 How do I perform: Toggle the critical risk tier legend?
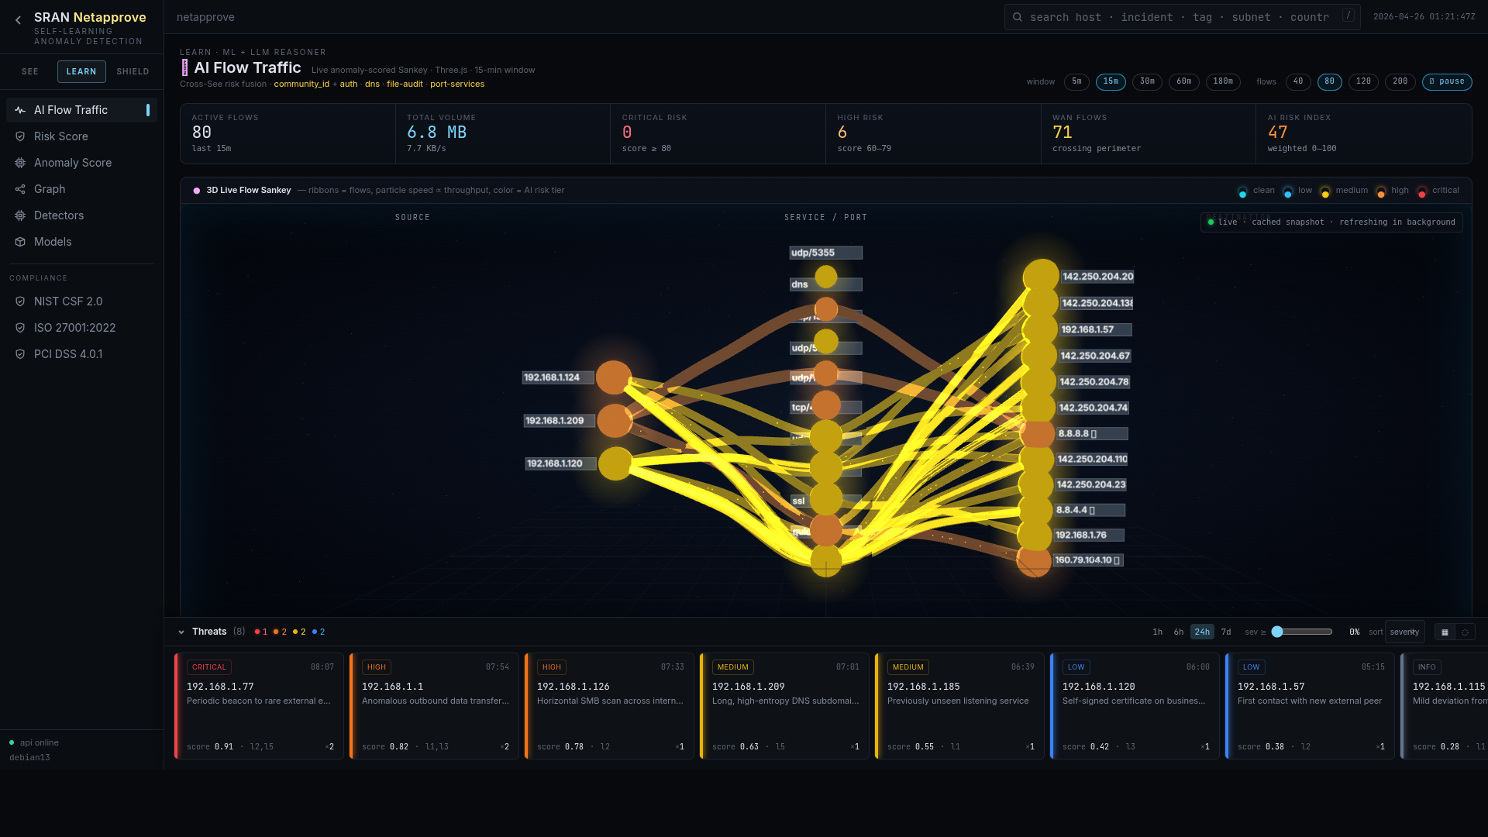(1436, 190)
